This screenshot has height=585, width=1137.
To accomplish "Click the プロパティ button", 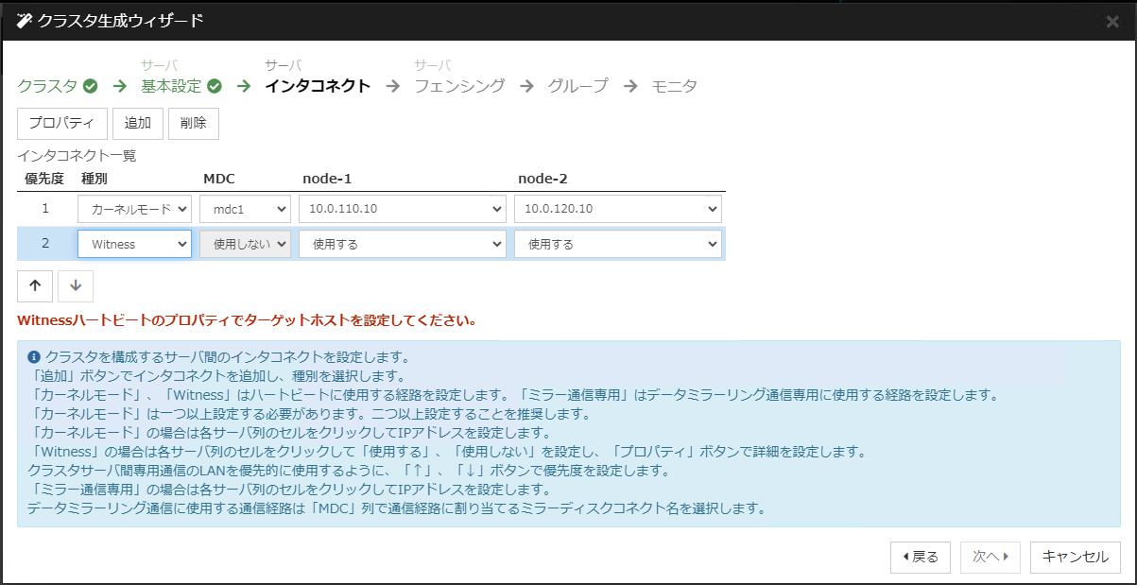I will pyautogui.click(x=61, y=123).
